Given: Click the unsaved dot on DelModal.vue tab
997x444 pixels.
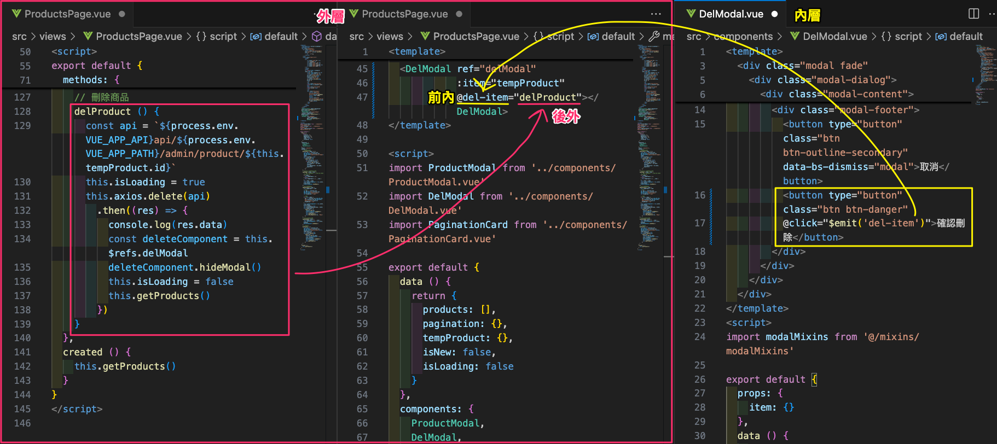Looking at the screenshot, I should click(774, 14).
